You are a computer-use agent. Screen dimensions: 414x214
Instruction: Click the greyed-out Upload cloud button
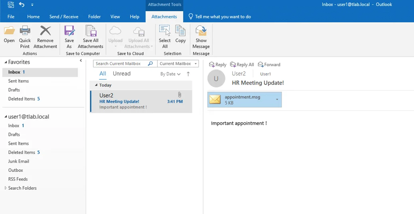[x=115, y=31]
